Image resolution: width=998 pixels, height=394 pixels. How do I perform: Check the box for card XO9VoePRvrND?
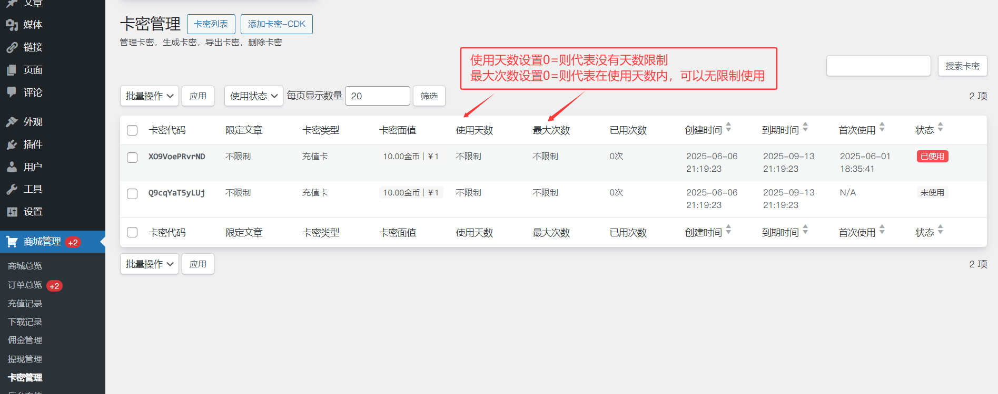132,158
